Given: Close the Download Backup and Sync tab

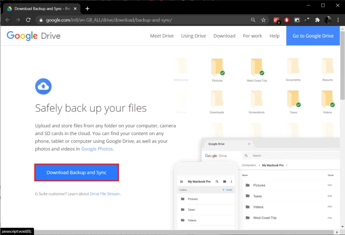Looking at the screenshot, I should [75, 9].
